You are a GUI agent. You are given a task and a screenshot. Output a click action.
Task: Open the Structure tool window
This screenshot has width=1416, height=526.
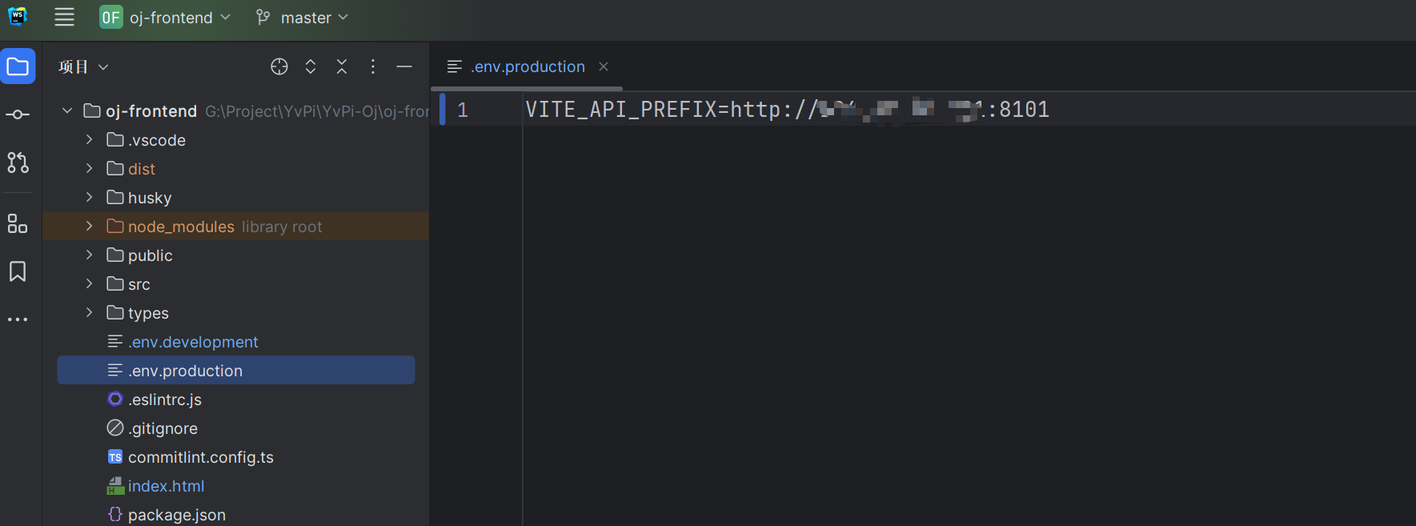pyautogui.click(x=18, y=223)
